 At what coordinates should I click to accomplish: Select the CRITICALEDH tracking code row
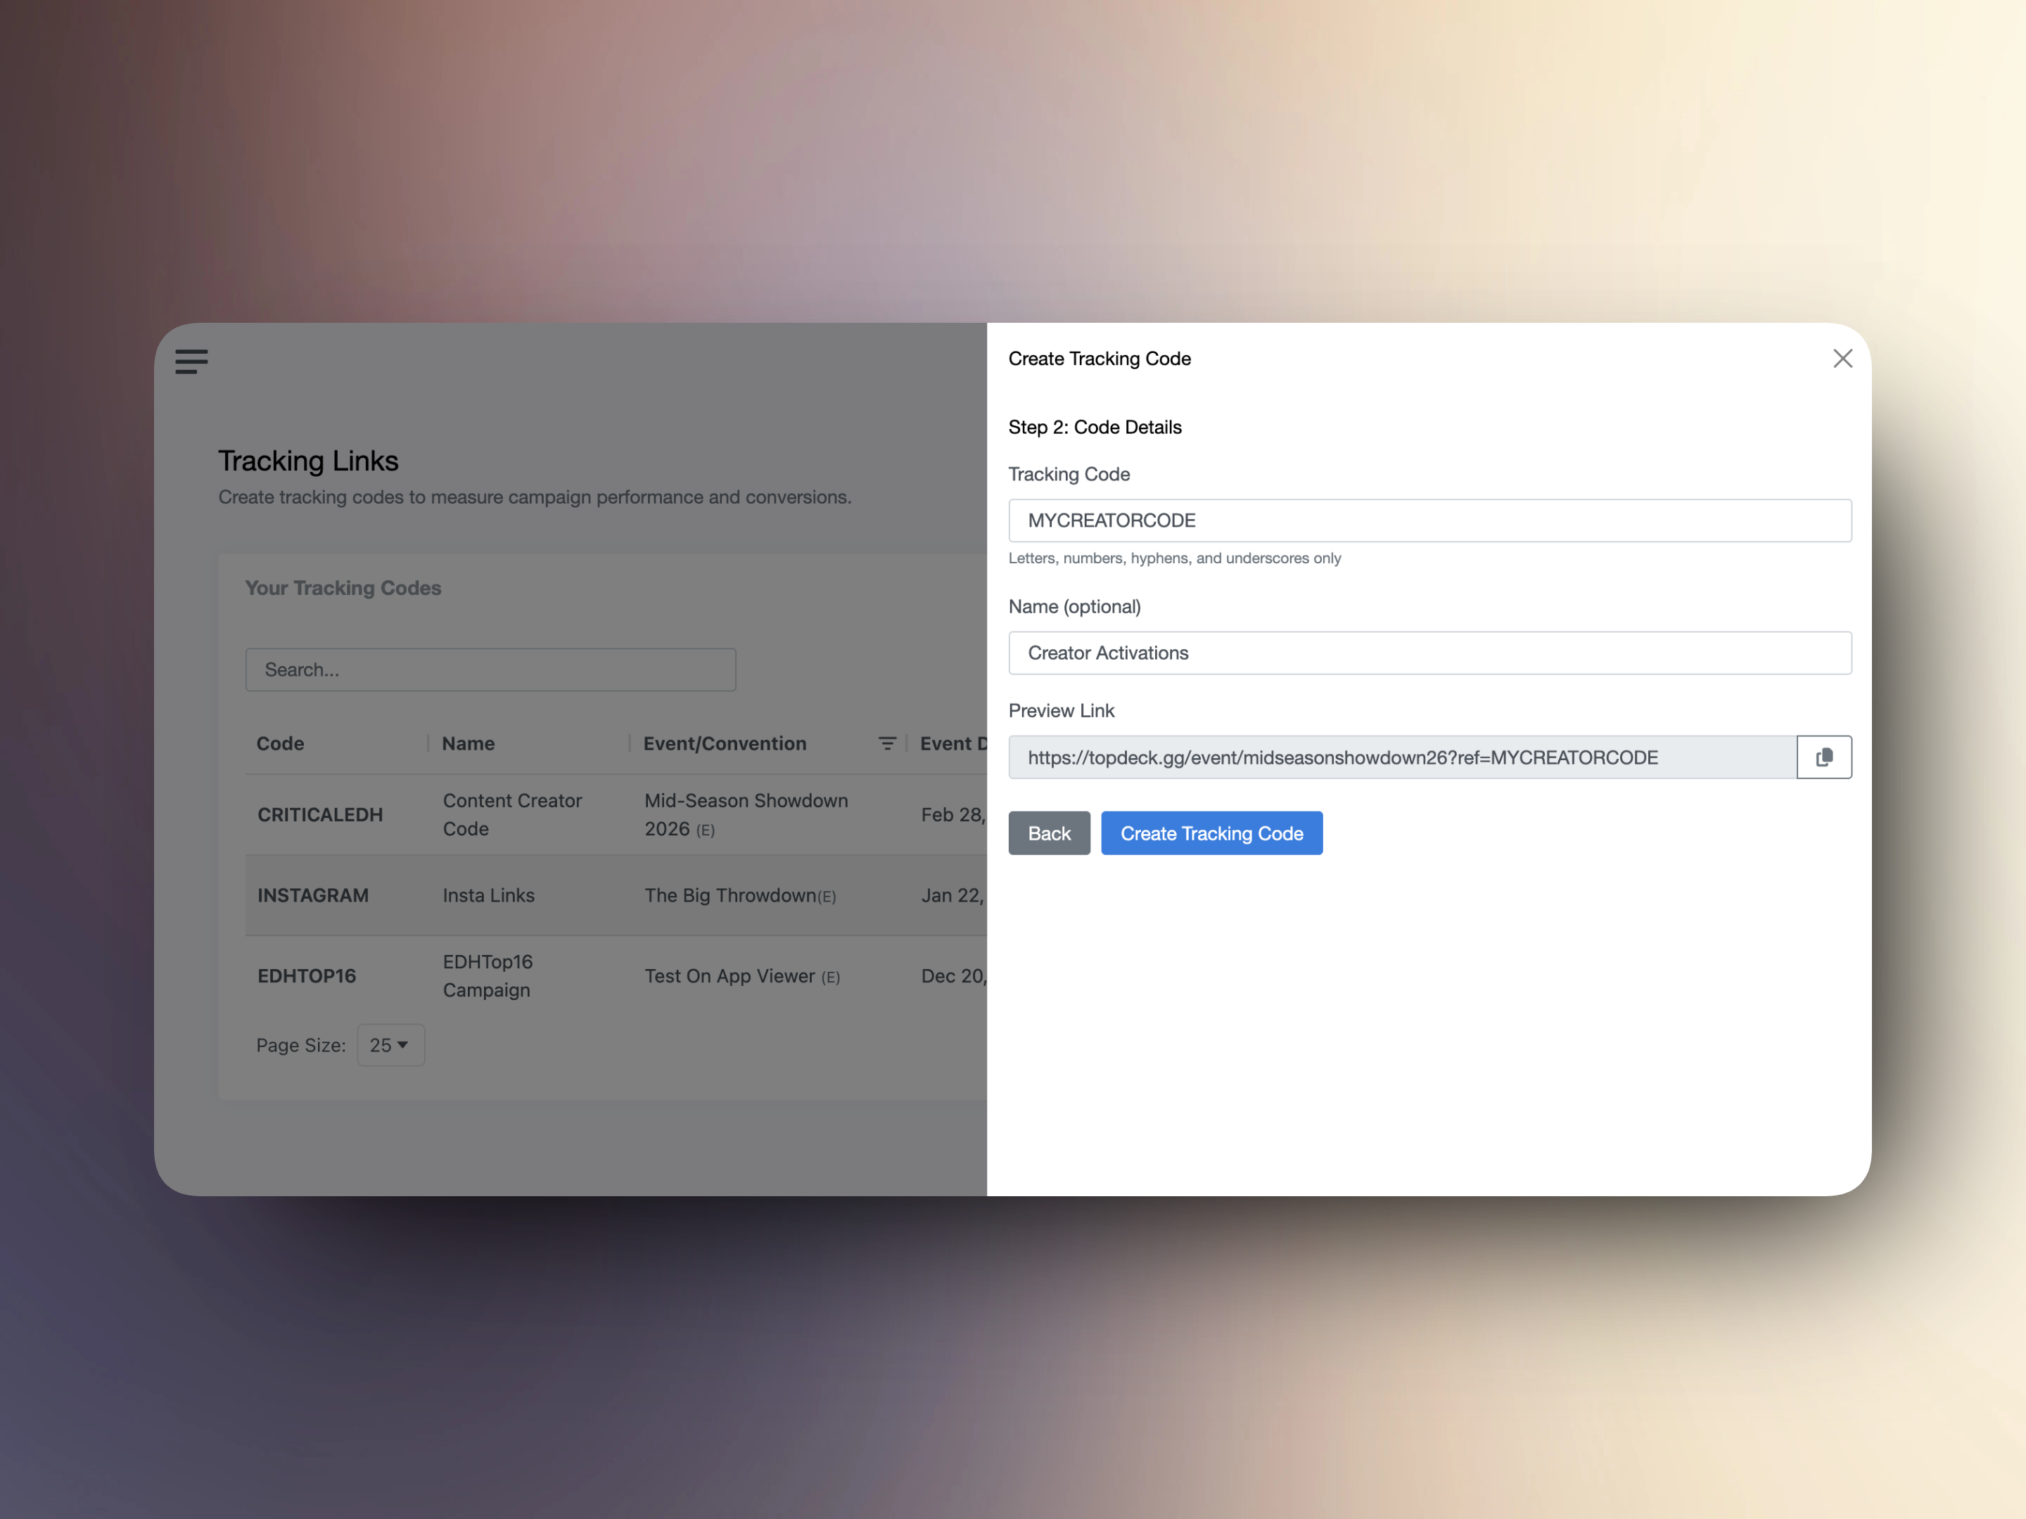coord(319,815)
